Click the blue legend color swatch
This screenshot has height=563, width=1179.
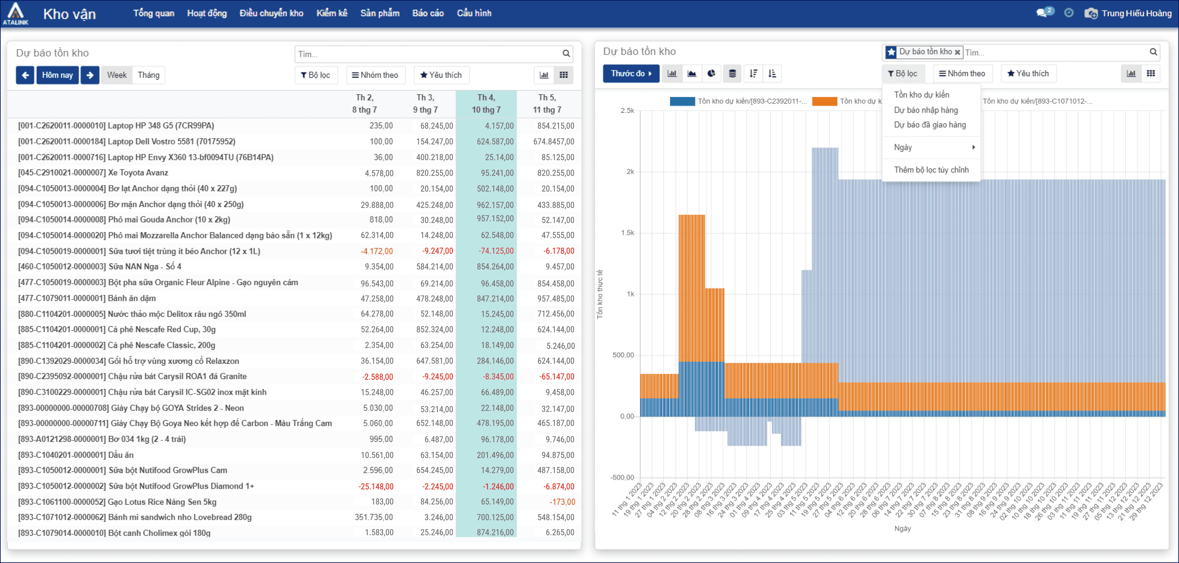[x=682, y=101]
